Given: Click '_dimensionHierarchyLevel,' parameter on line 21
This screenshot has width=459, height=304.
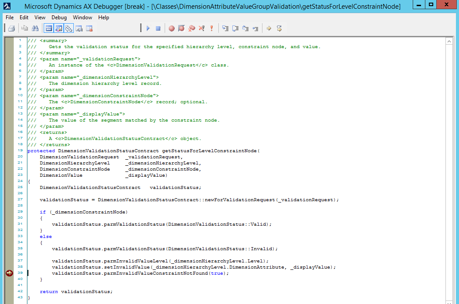Looking at the screenshot, I should click(163, 163).
